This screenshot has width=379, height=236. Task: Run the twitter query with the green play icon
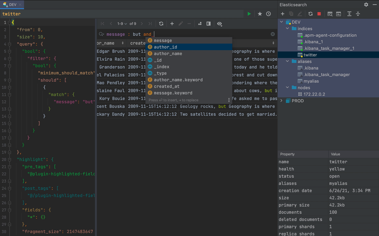pyautogui.click(x=249, y=14)
